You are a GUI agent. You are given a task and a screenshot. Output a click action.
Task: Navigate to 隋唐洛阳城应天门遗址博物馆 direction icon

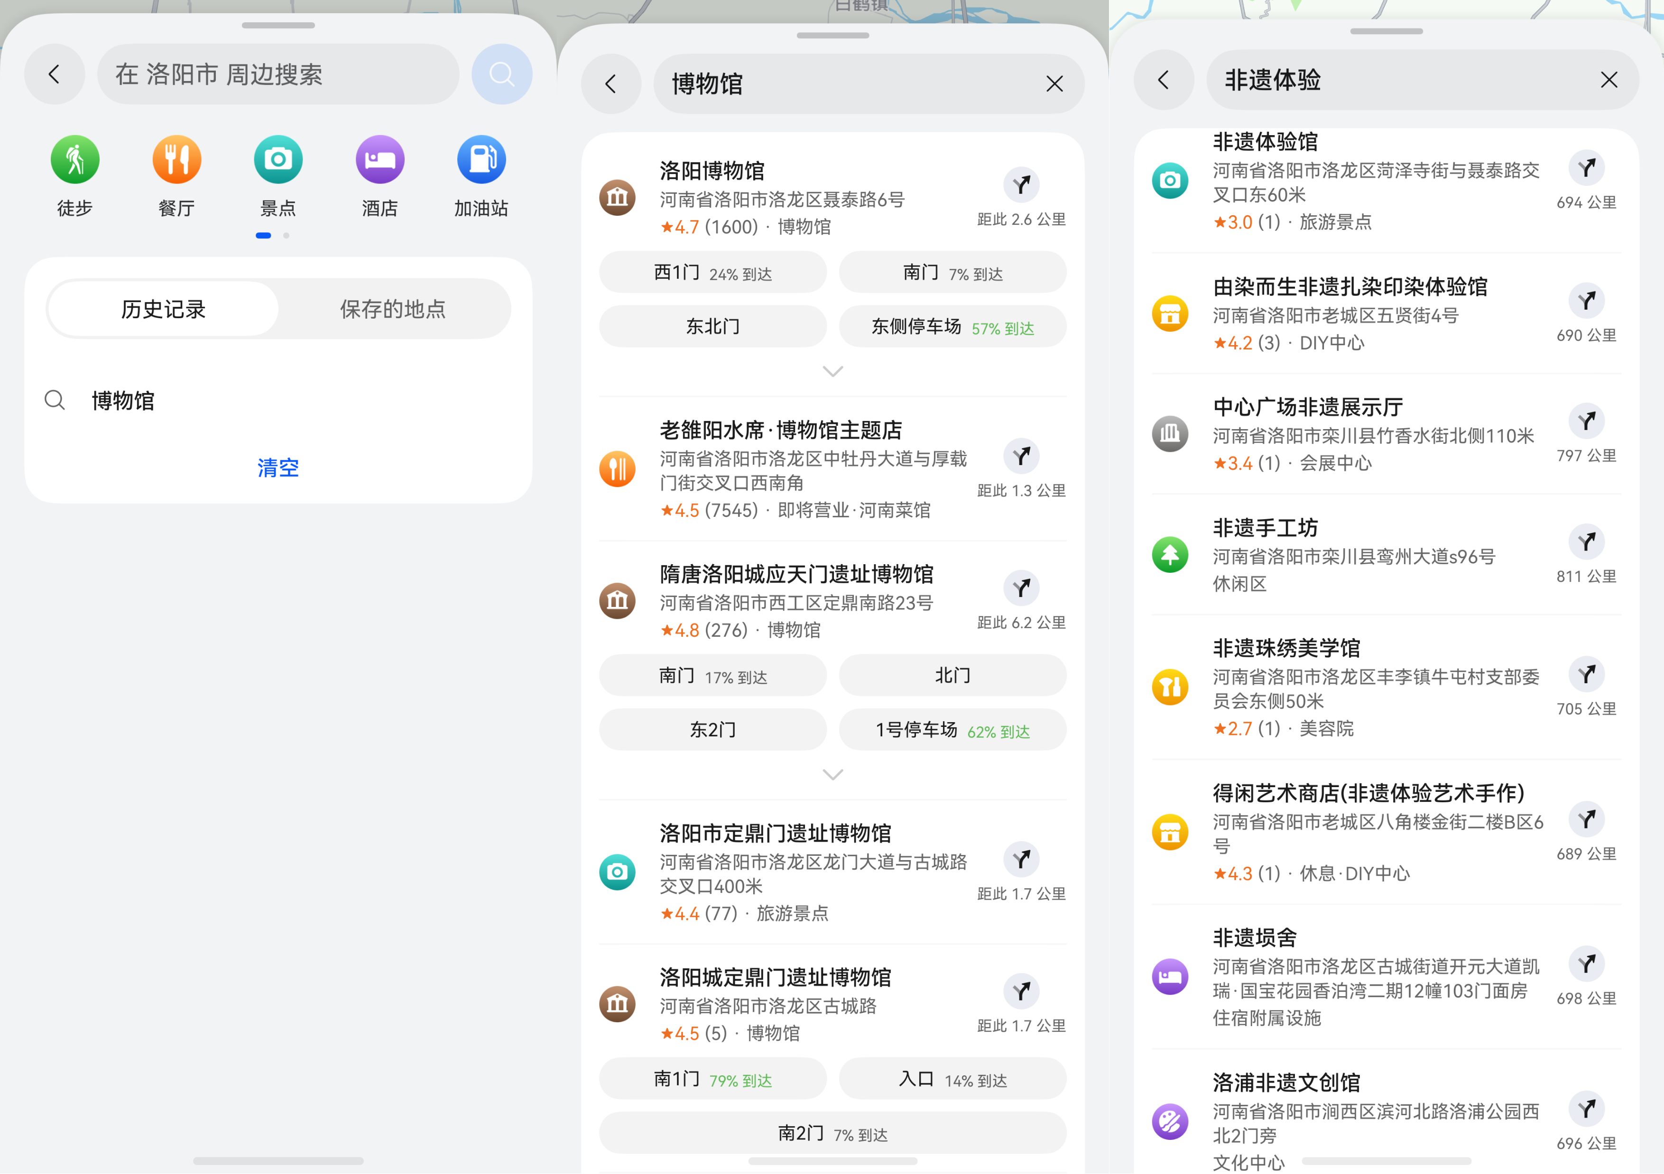click(x=1022, y=588)
